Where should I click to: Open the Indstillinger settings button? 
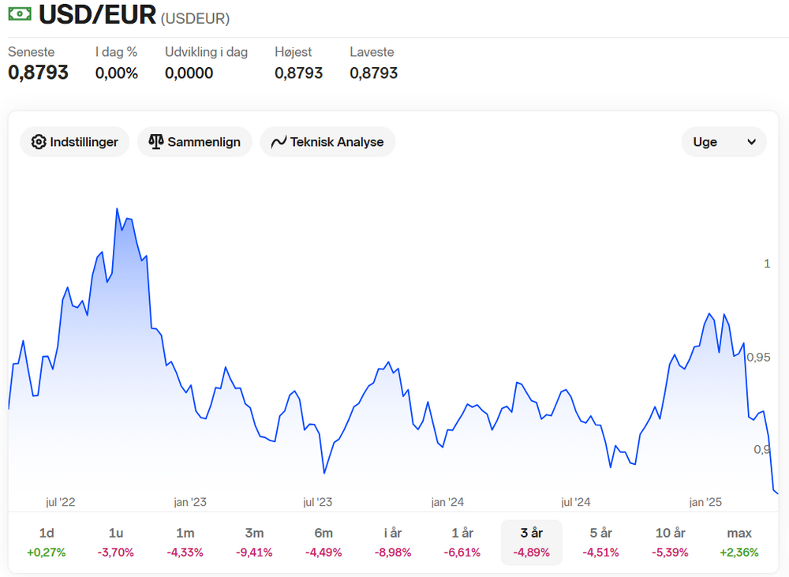pyautogui.click(x=74, y=142)
